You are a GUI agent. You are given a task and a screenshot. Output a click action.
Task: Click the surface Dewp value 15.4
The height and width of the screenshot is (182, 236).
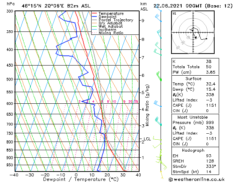[x=211, y=90]
